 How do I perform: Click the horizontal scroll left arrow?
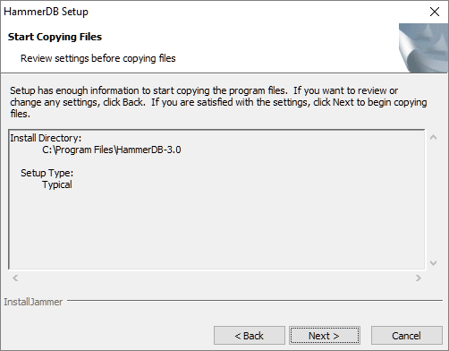[15, 278]
